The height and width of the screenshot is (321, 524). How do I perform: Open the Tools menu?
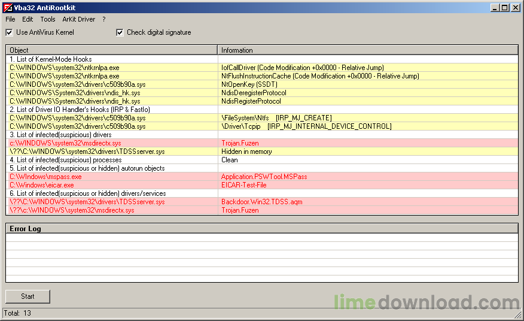48,19
